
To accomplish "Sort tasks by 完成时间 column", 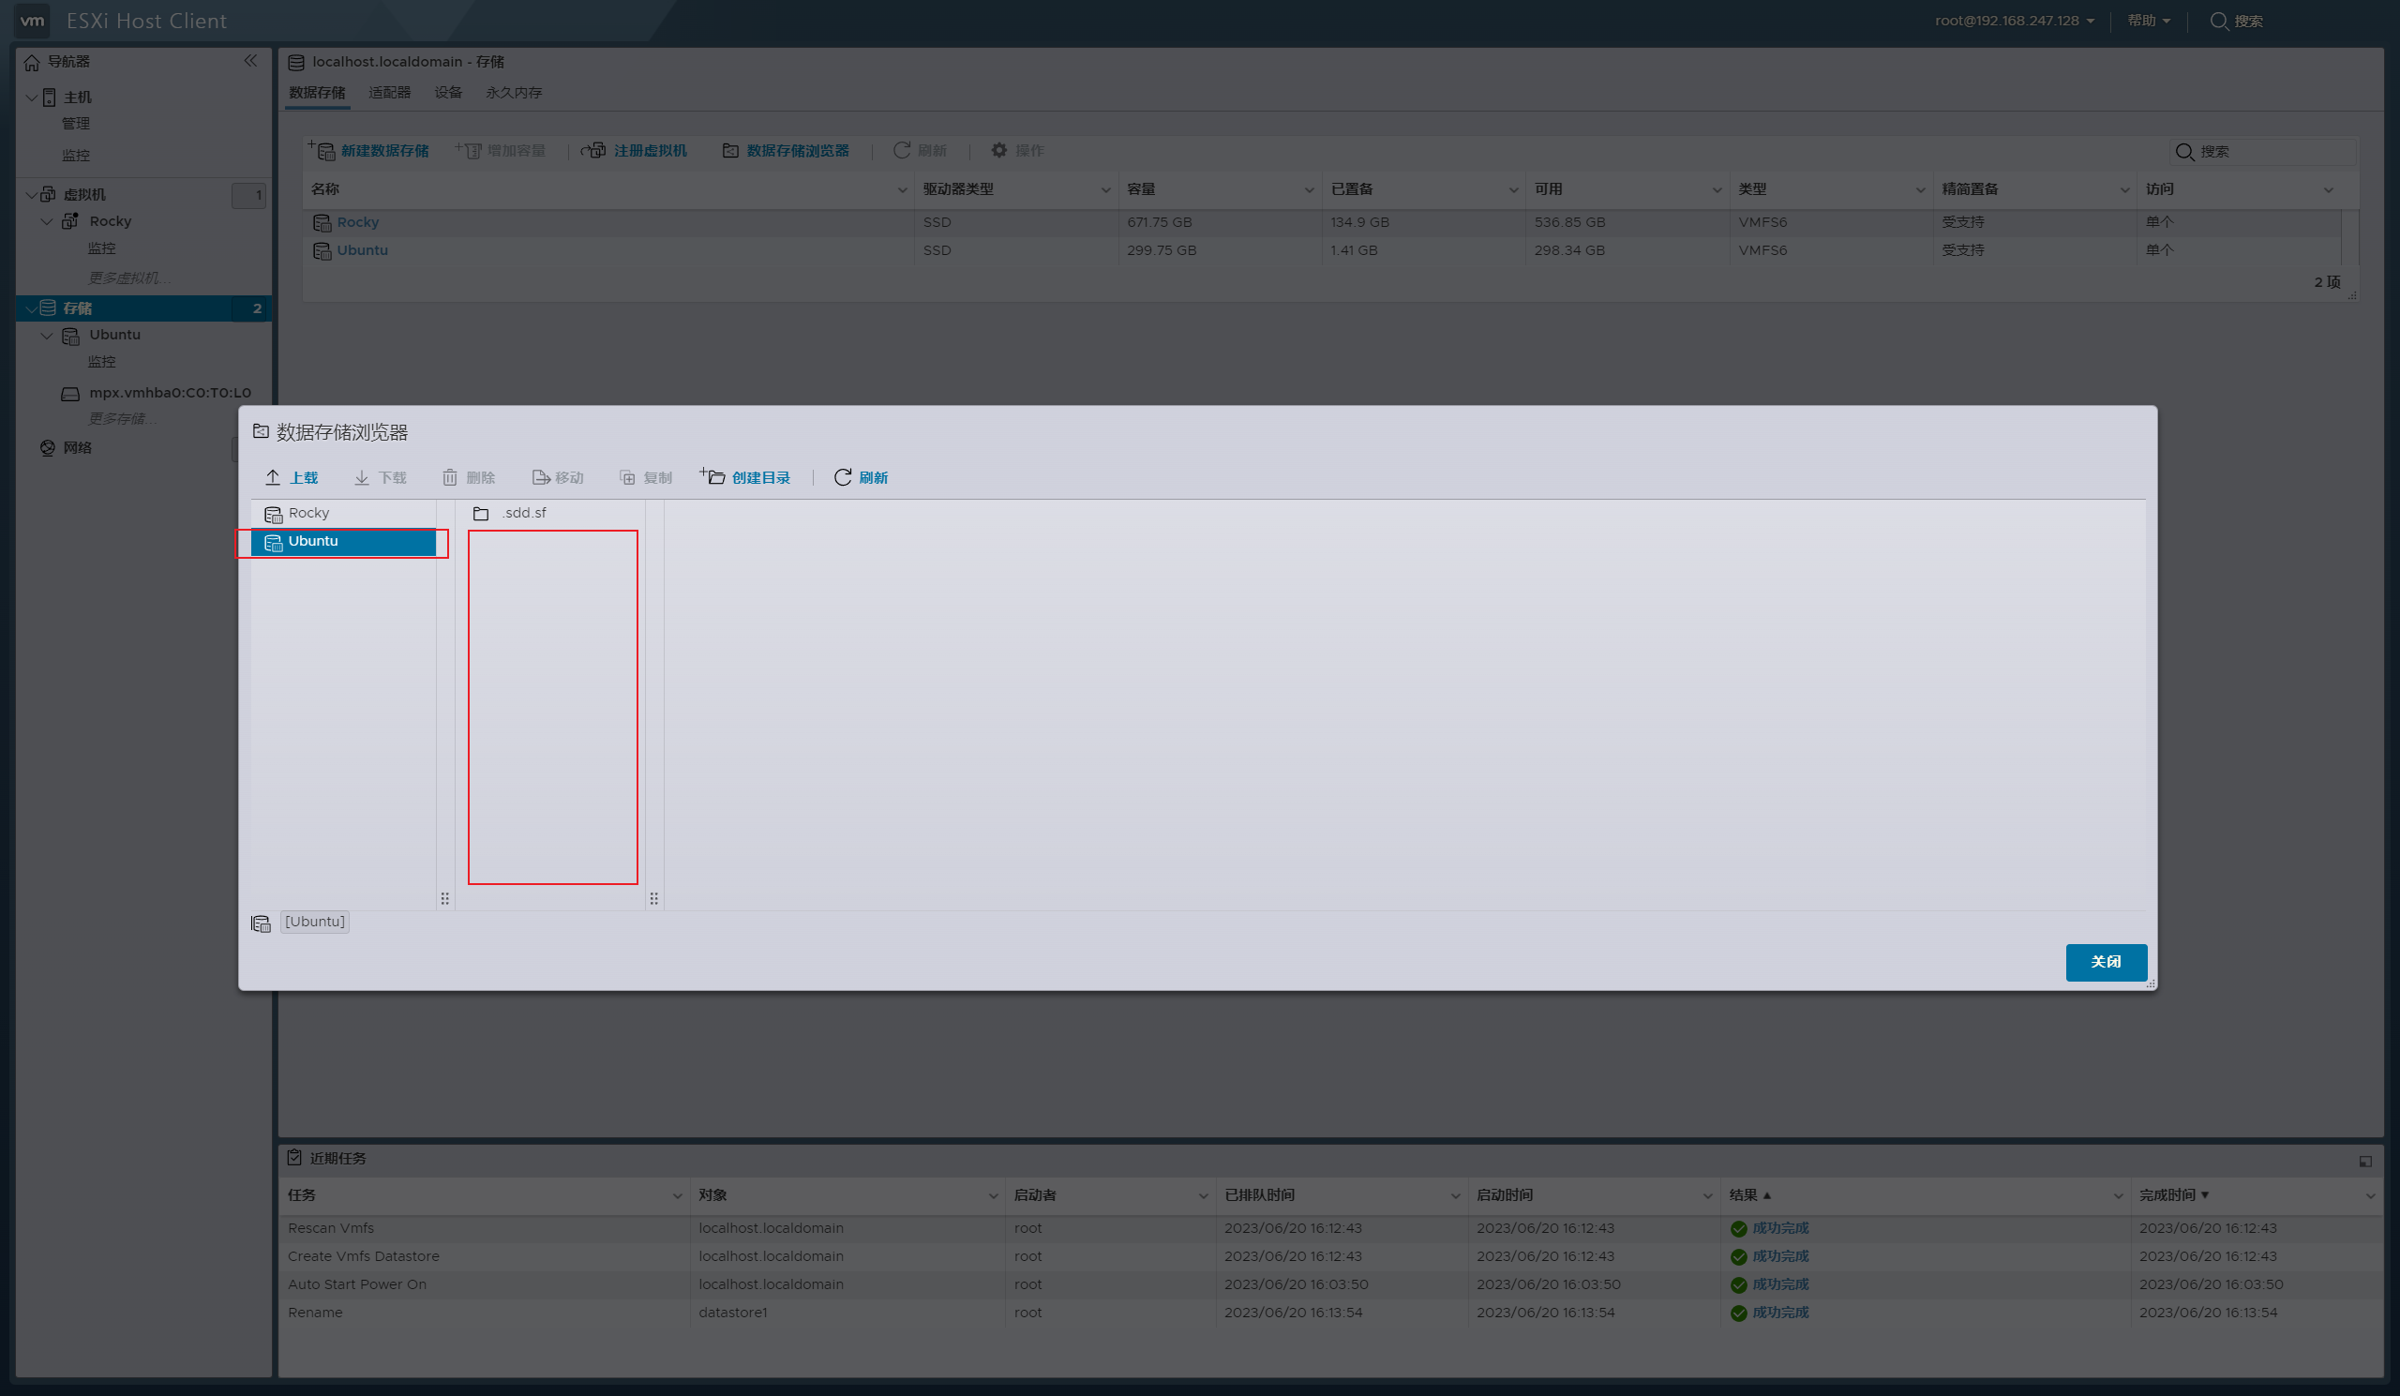I will 2174,1195.
